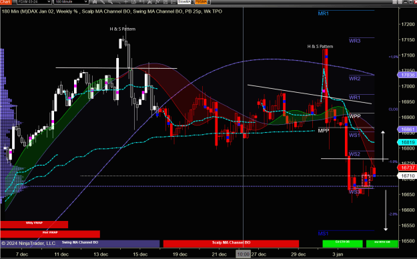
Task: Open the FDXM 03-24 instrument dropdown
Action: [x=34, y=2]
